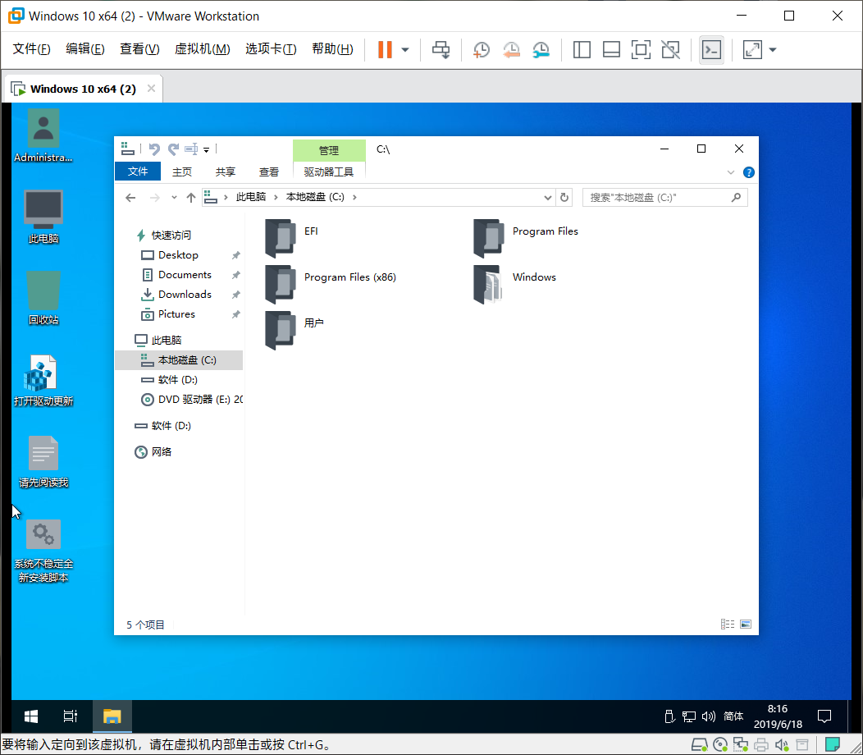Toggle the thumbnail bar layout icon
The image size is (863, 755).
click(x=611, y=49)
